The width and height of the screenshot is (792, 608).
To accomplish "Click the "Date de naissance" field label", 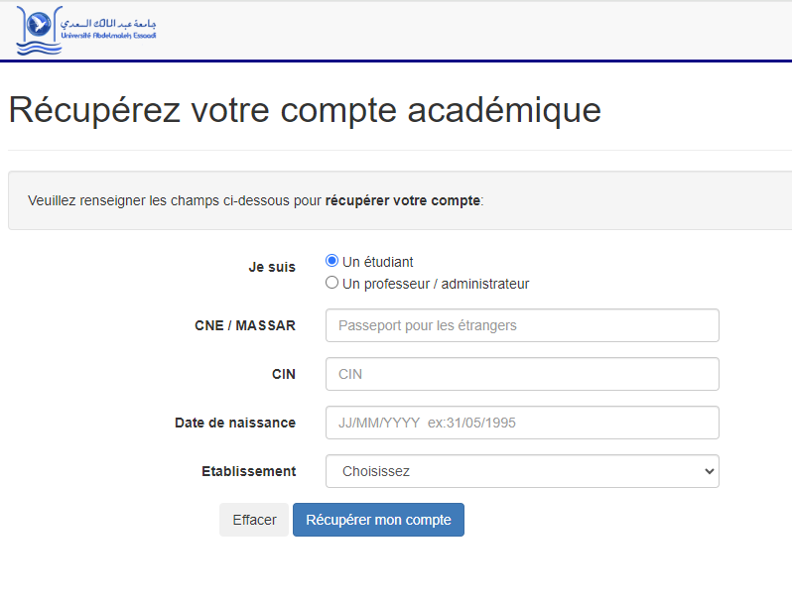I will tap(235, 423).
